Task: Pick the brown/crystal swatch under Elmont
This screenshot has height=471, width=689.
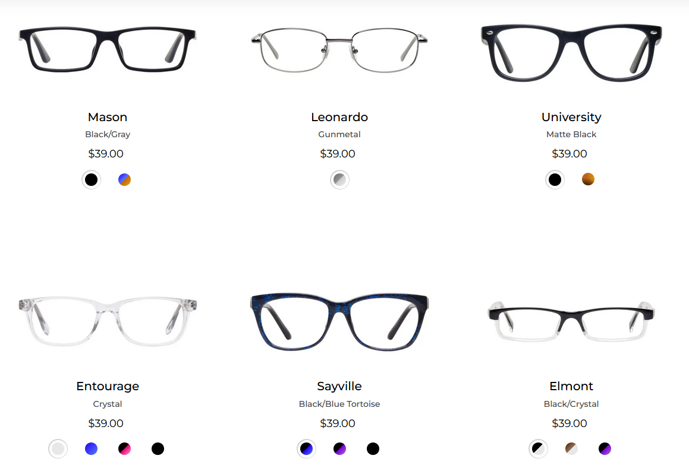Action: pos(571,448)
